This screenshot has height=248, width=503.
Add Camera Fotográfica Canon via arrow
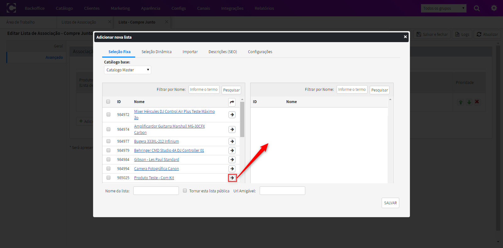(x=232, y=169)
